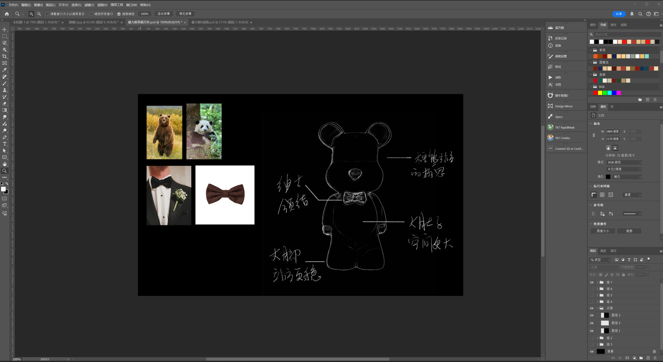
Task: Open the Histogram (直方图) panel
Action: click(x=559, y=28)
